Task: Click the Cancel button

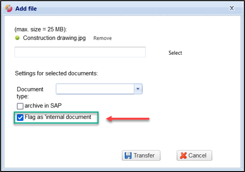Action: (194, 156)
